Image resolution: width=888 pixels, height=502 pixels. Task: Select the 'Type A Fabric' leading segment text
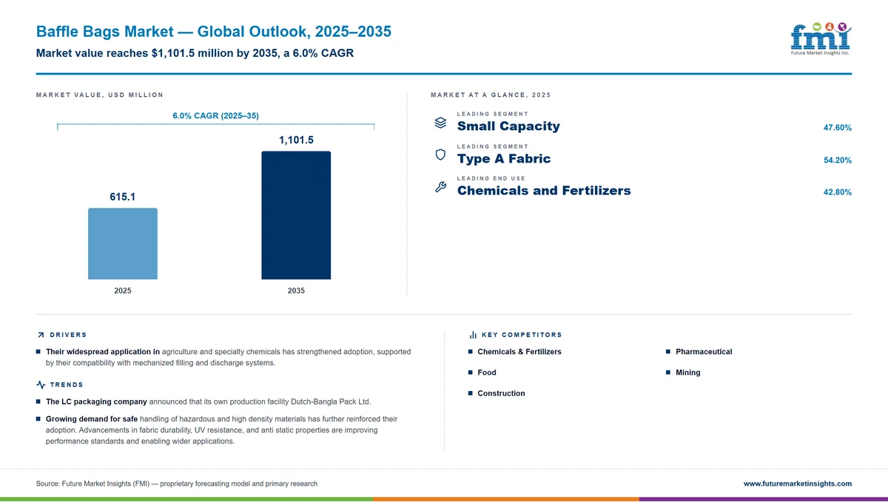point(504,159)
